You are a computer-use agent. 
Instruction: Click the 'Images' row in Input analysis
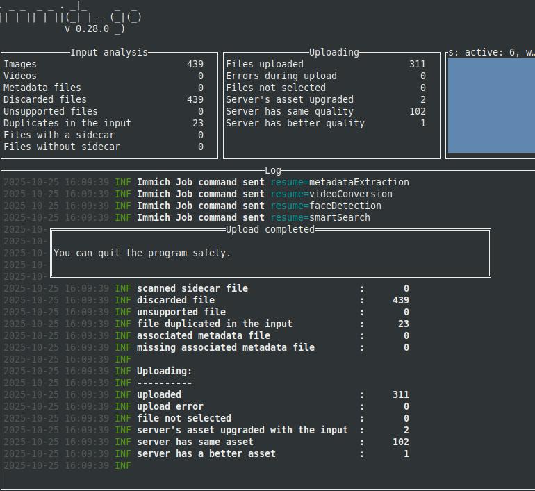click(104, 64)
